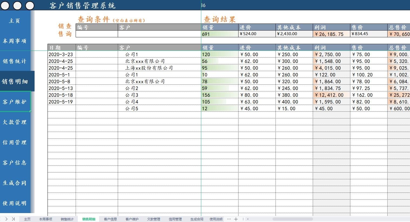Select profit cell ¥12,412.00

331,95
